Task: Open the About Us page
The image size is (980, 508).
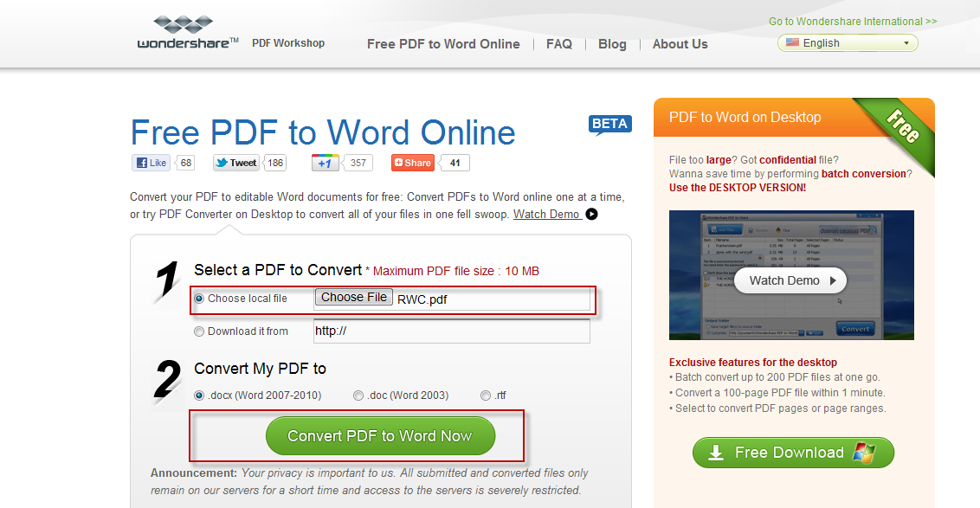Action: click(x=680, y=44)
